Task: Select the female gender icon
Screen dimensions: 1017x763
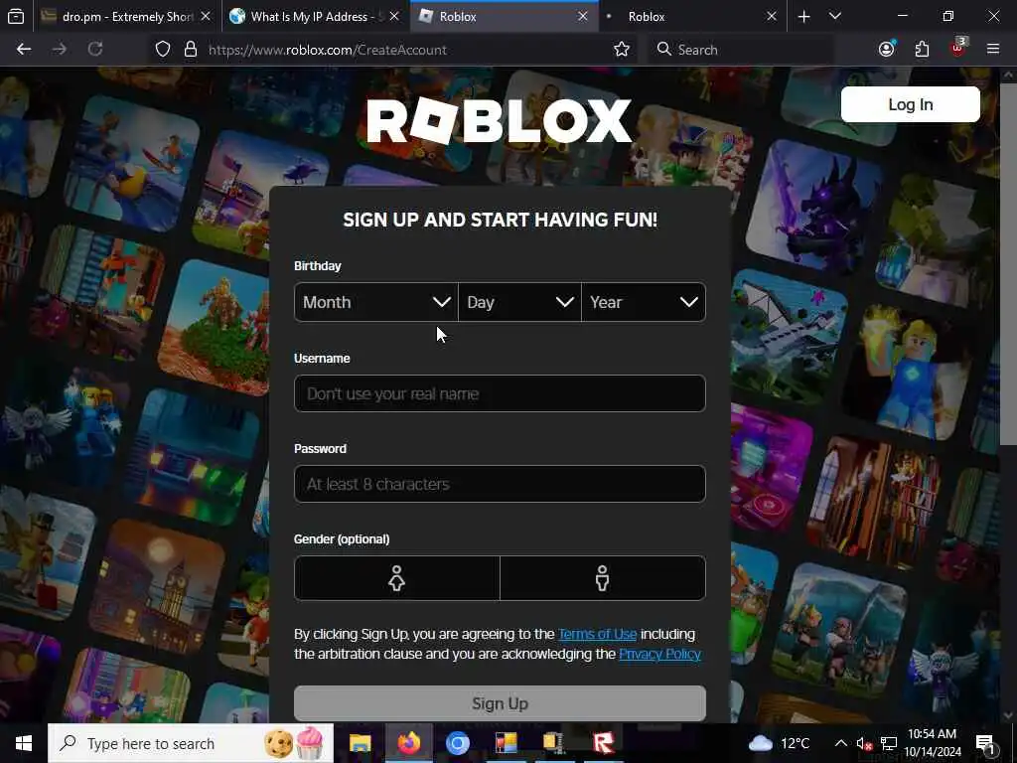Action: tap(397, 578)
